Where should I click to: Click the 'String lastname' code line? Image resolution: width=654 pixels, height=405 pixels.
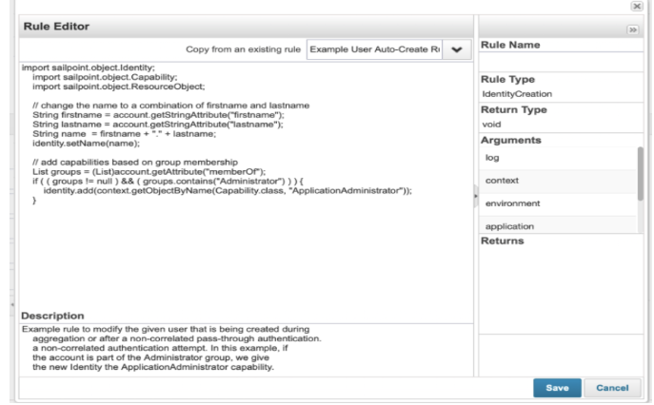tap(158, 125)
